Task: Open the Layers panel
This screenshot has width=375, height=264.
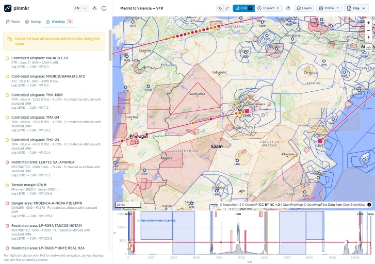Action: coord(304,8)
